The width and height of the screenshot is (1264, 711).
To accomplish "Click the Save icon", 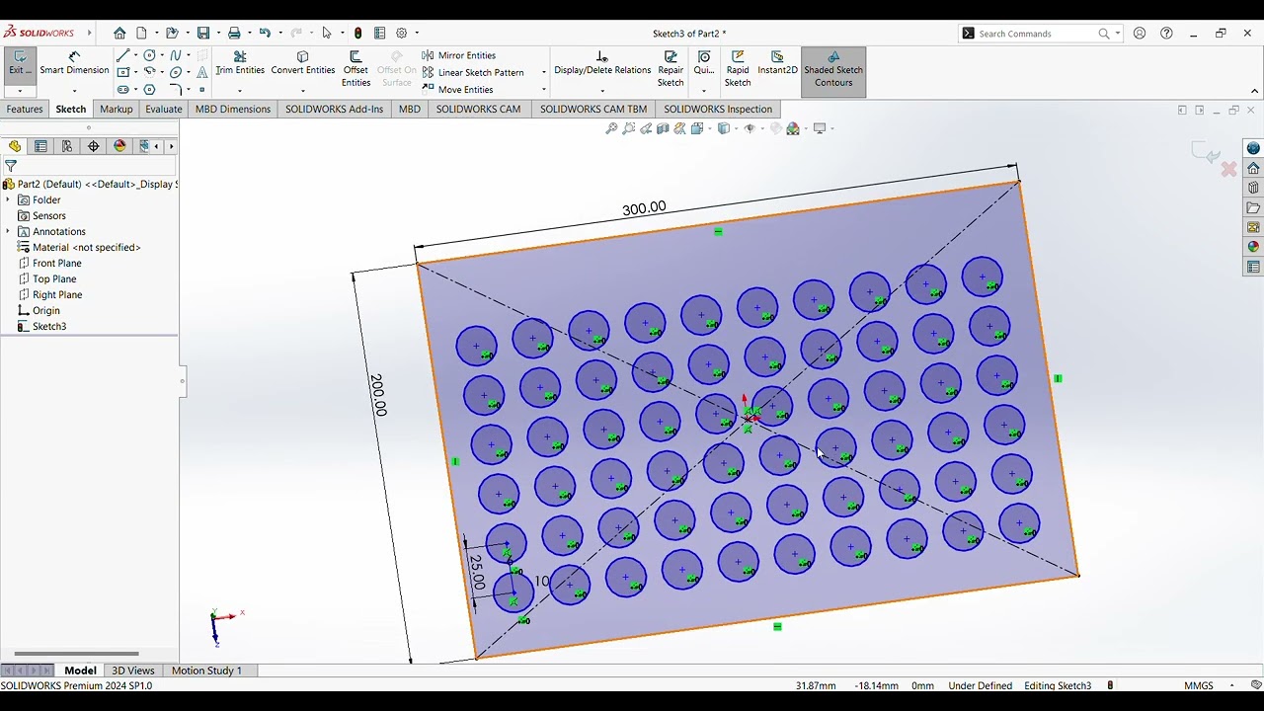I will 203,34.
